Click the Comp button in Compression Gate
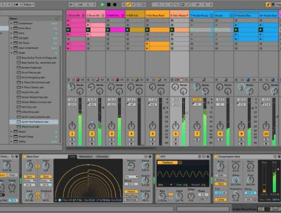Viewport: 281px width, 213px height. [x=220, y=199]
